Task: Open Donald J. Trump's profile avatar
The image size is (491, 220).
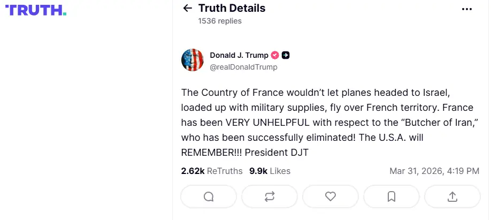Action: coord(193,60)
